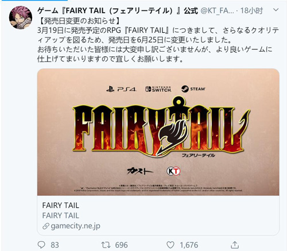The width and height of the screenshot is (287, 251).
Task: Click the retweet arrows icon
Action: click(x=106, y=245)
